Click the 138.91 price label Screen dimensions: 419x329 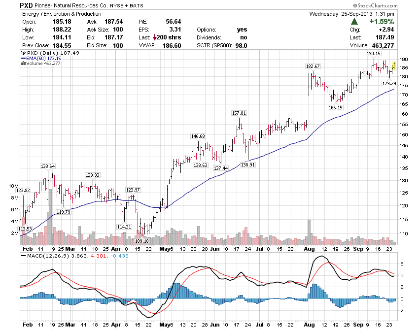248,165
